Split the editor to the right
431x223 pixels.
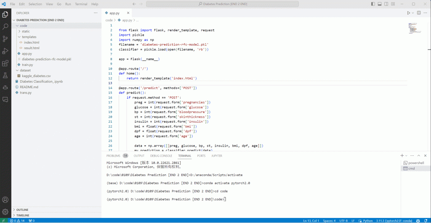pyautogui.click(x=419, y=13)
